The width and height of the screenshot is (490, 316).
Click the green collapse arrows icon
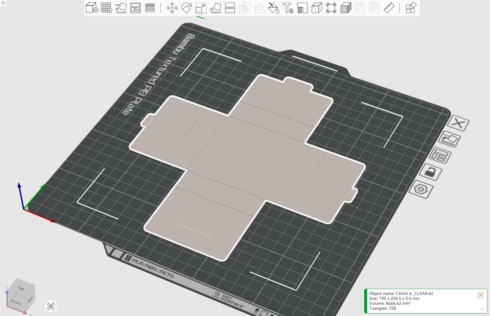3,3
